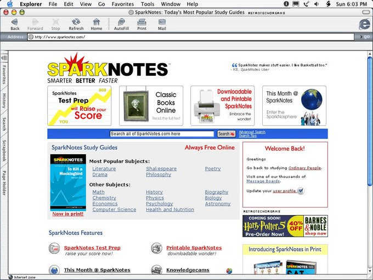Click the SparkNotes search text box
373x280 pixels.
pos(162,134)
